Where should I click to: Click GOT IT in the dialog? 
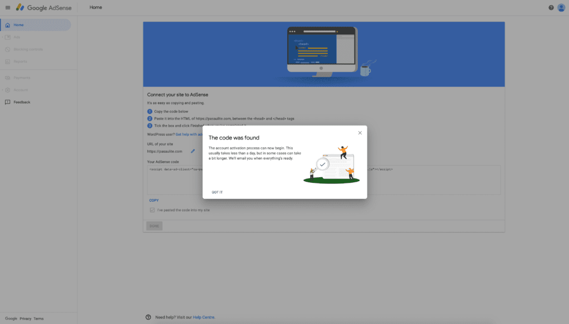(217, 192)
